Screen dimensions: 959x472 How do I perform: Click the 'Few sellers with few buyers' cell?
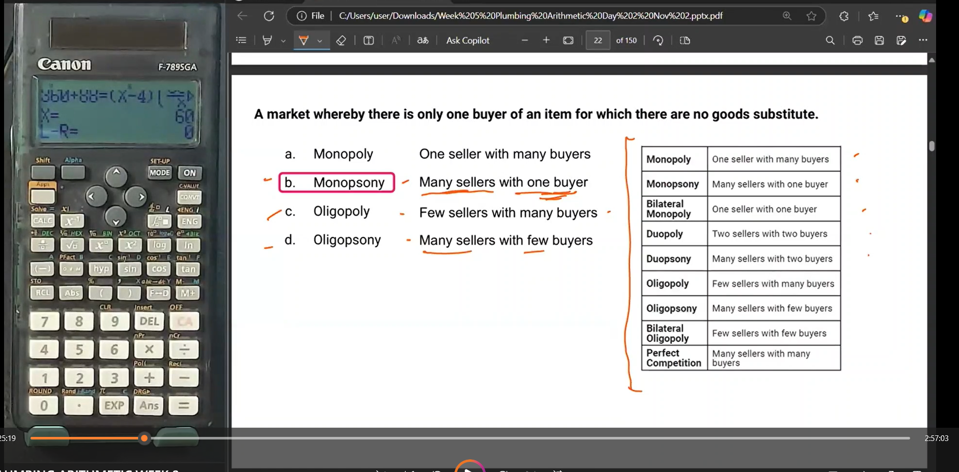click(x=774, y=333)
